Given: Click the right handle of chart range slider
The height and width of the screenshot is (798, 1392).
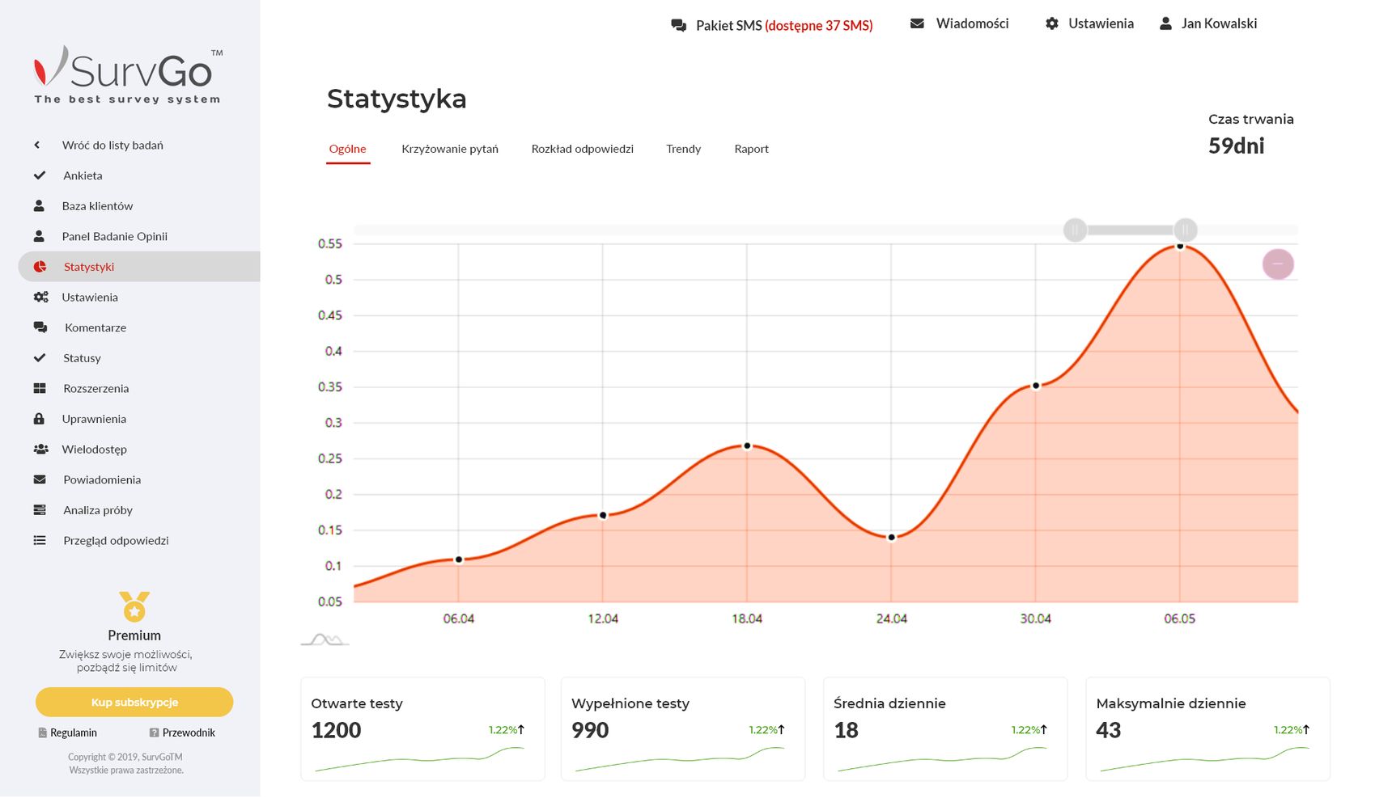Looking at the screenshot, I should [x=1185, y=230].
